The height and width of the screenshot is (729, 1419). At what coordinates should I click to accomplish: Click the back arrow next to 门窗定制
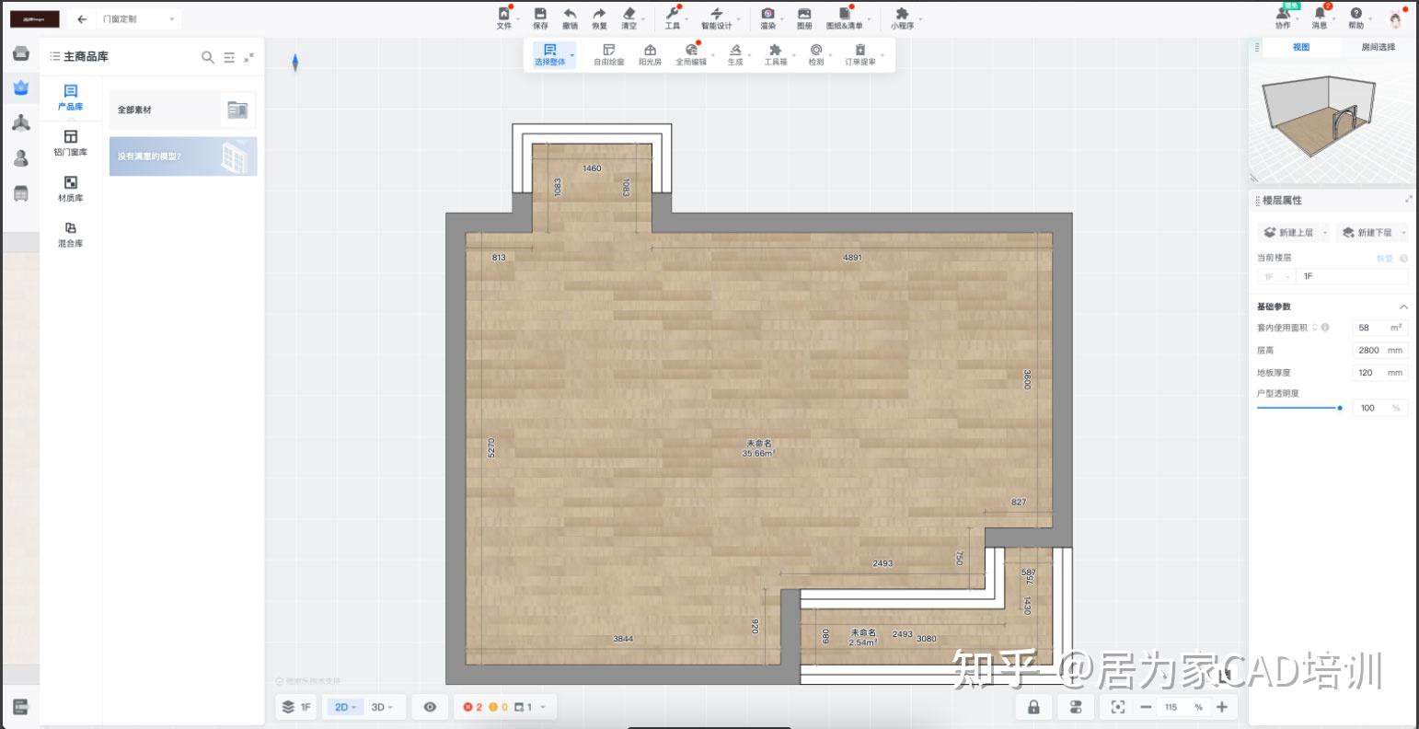pyautogui.click(x=82, y=19)
